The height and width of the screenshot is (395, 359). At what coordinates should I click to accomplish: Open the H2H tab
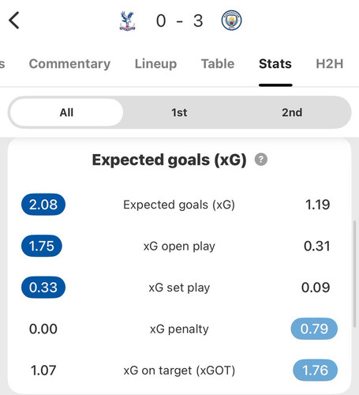[x=330, y=64]
